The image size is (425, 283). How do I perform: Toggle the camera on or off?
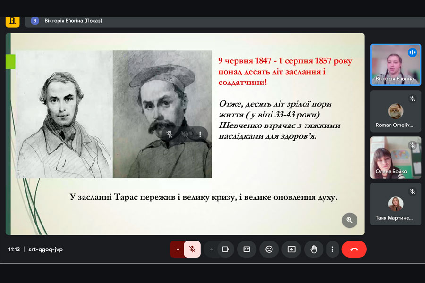coord(226,249)
